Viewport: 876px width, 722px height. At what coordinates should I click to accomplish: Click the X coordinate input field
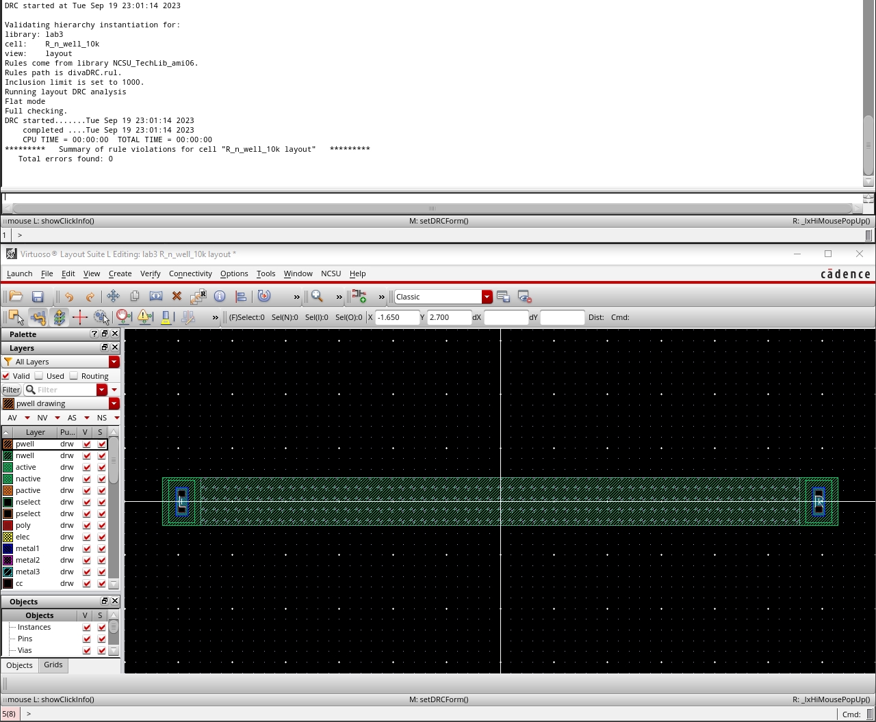pos(397,317)
